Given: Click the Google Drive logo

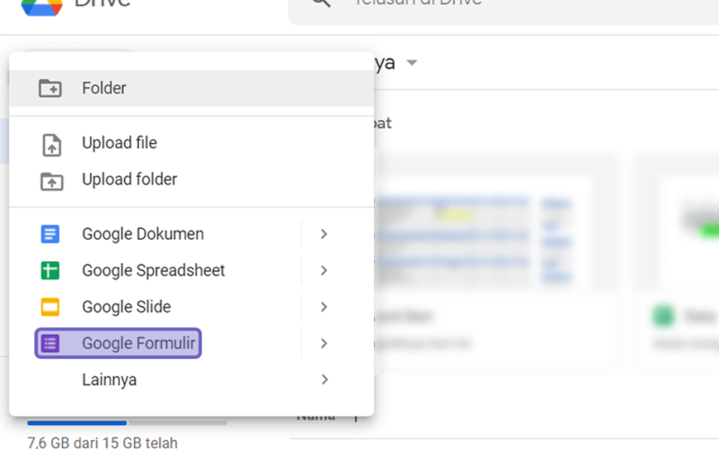Looking at the screenshot, I should point(41,6).
